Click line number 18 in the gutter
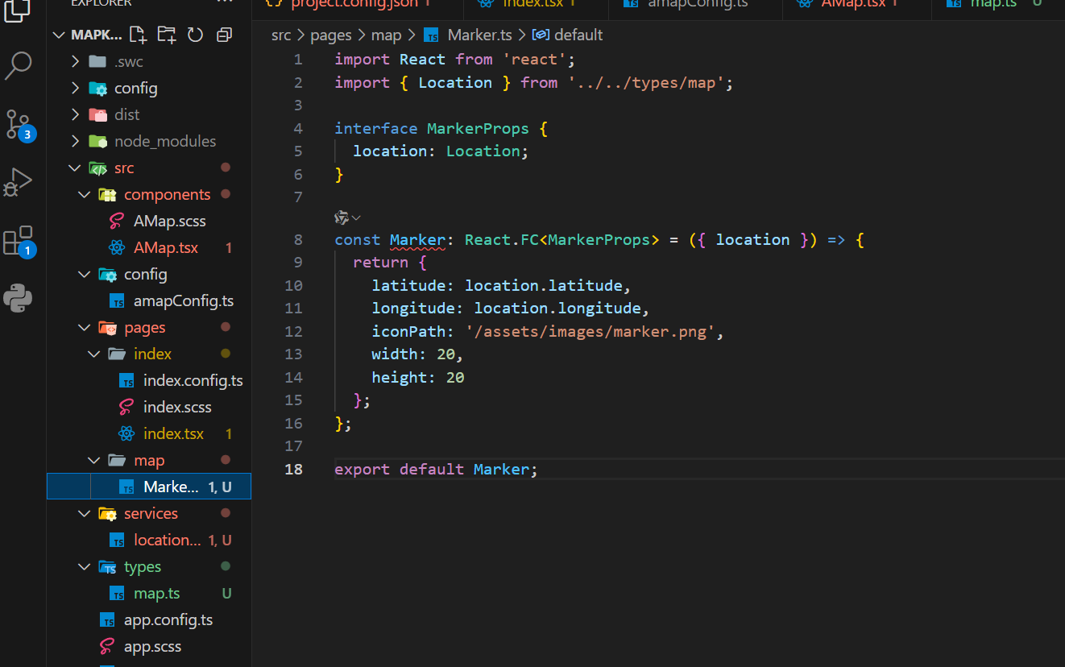 coord(293,470)
